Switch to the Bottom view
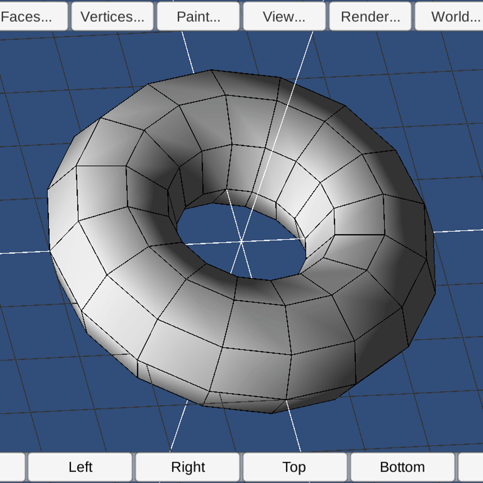Image resolution: width=483 pixels, height=483 pixels. (402, 467)
